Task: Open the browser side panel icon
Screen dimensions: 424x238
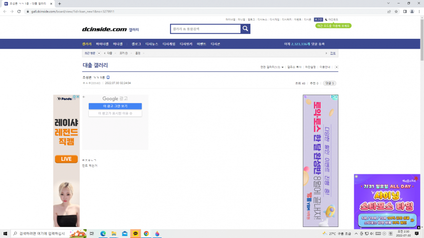Action: pos(405,11)
